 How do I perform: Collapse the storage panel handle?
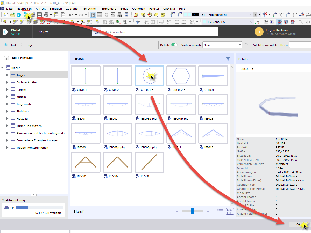[x=34, y=195]
